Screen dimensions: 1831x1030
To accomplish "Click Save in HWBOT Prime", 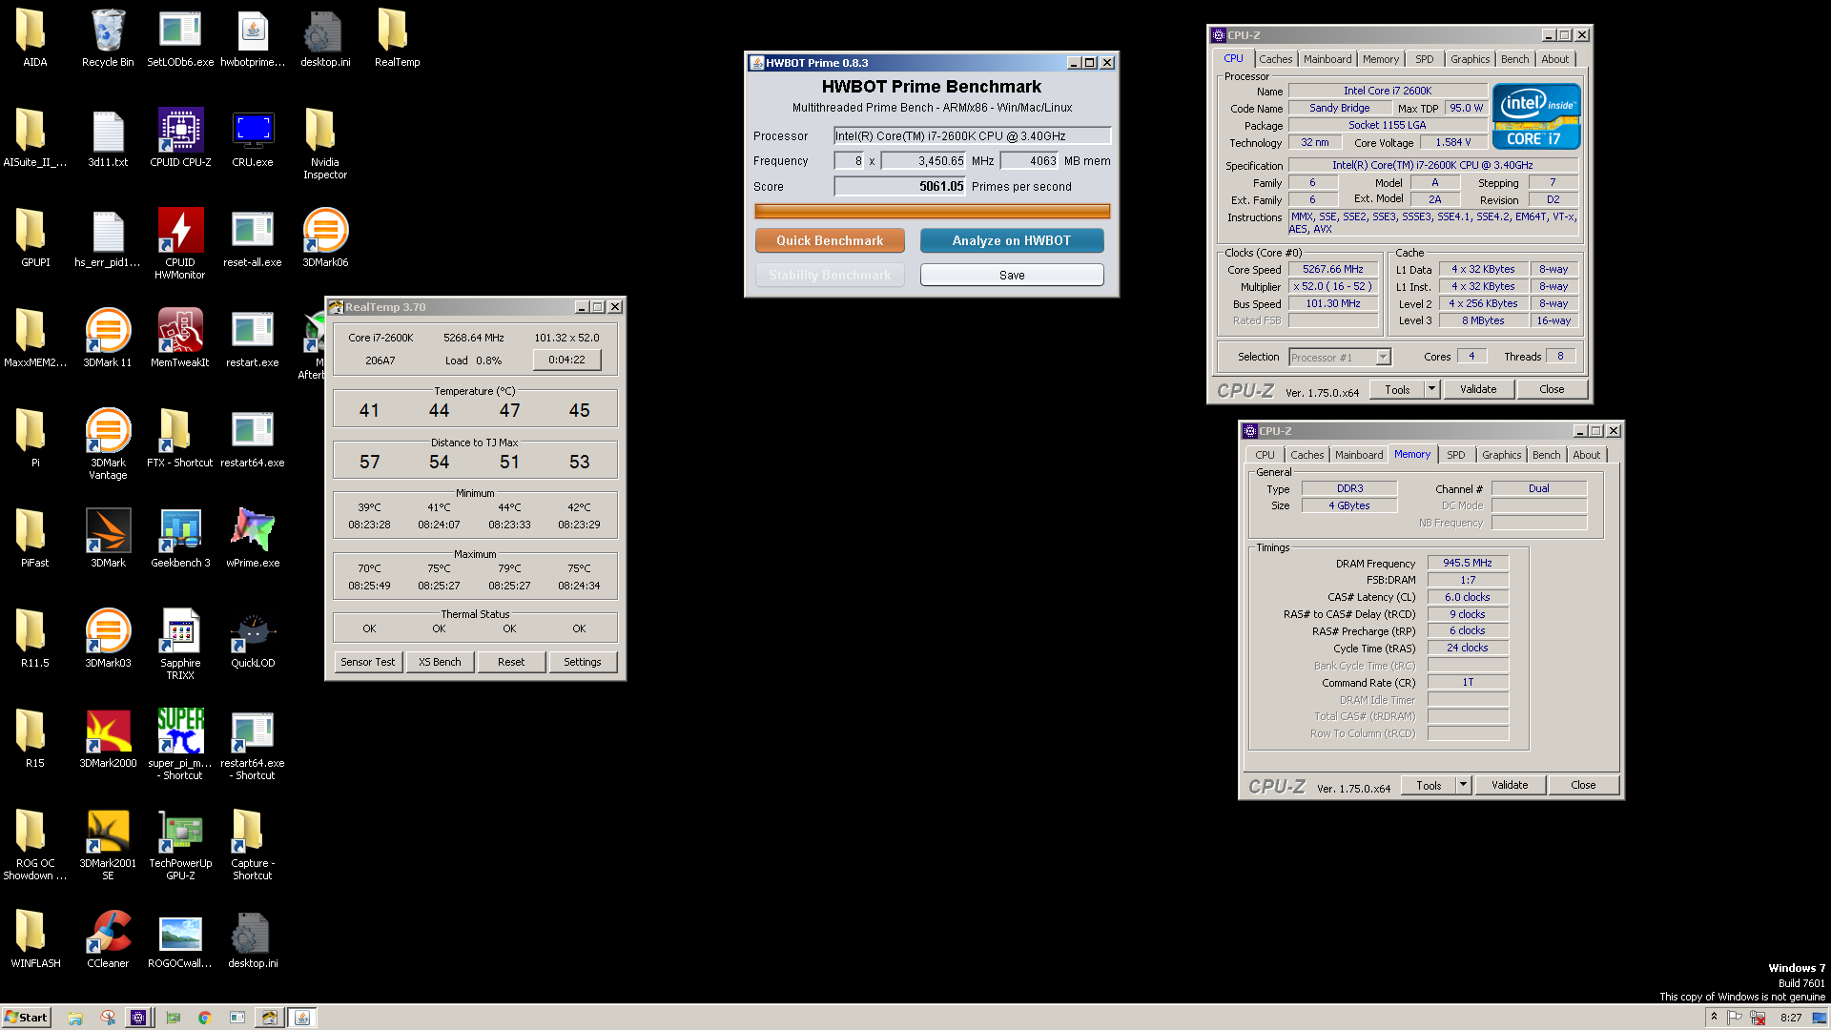I will coord(1011,275).
